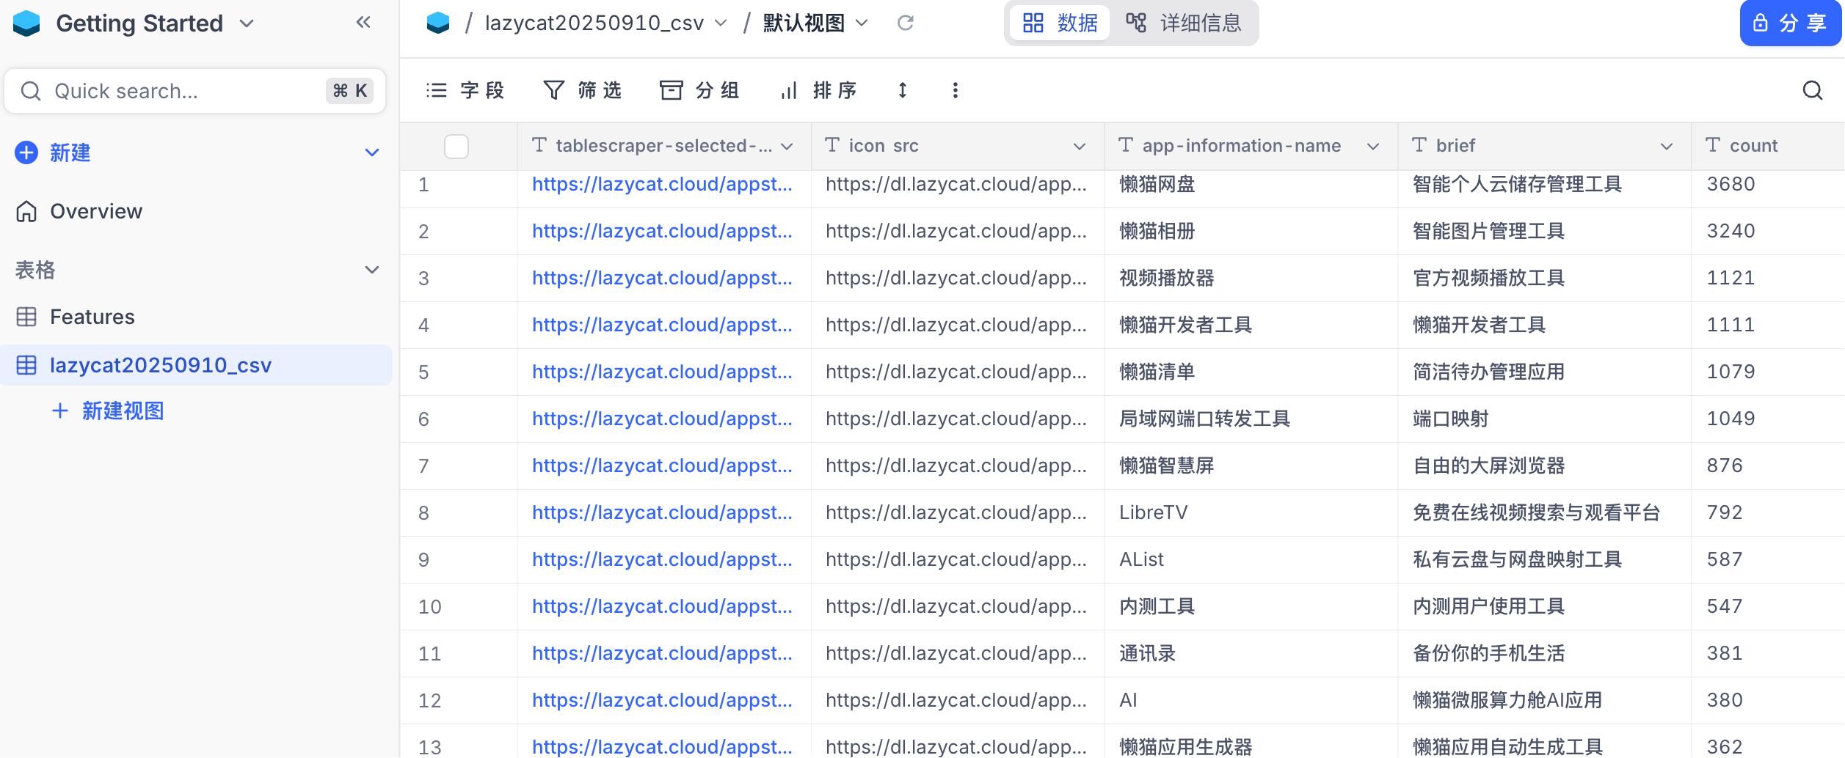
Task: Click the 智能图片管理工具 brief cell
Action: click(x=1545, y=231)
